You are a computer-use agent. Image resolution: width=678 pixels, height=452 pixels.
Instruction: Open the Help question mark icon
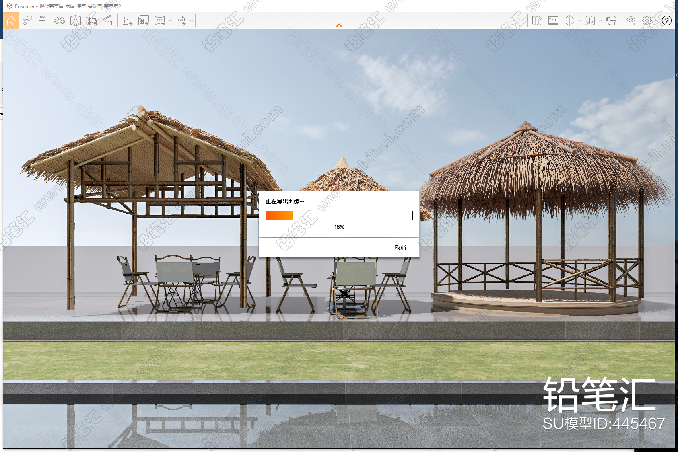[667, 21]
